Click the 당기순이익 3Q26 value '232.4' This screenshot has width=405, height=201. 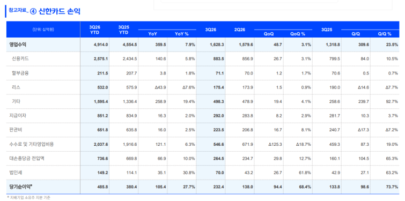219,187
